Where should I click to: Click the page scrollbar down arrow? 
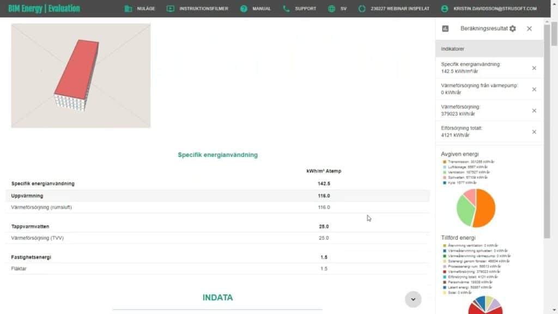(554, 310)
